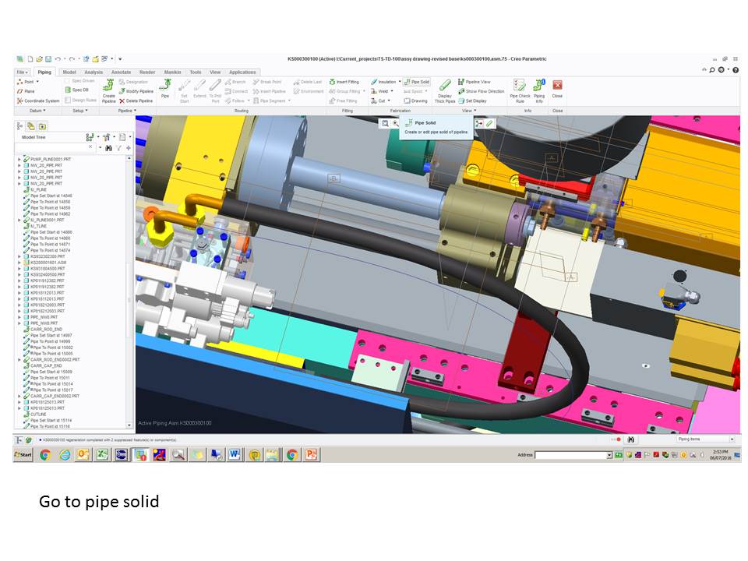
Task: Click Modify Pipeline
Action: pyautogui.click(x=136, y=91)
